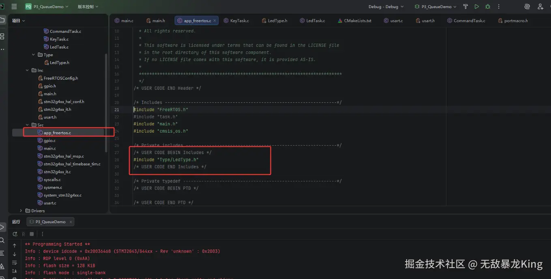The height and width of the screenshot is (279, 551).
Task: Switch to main.h editor tab
Action: click(x=155, y=21)
